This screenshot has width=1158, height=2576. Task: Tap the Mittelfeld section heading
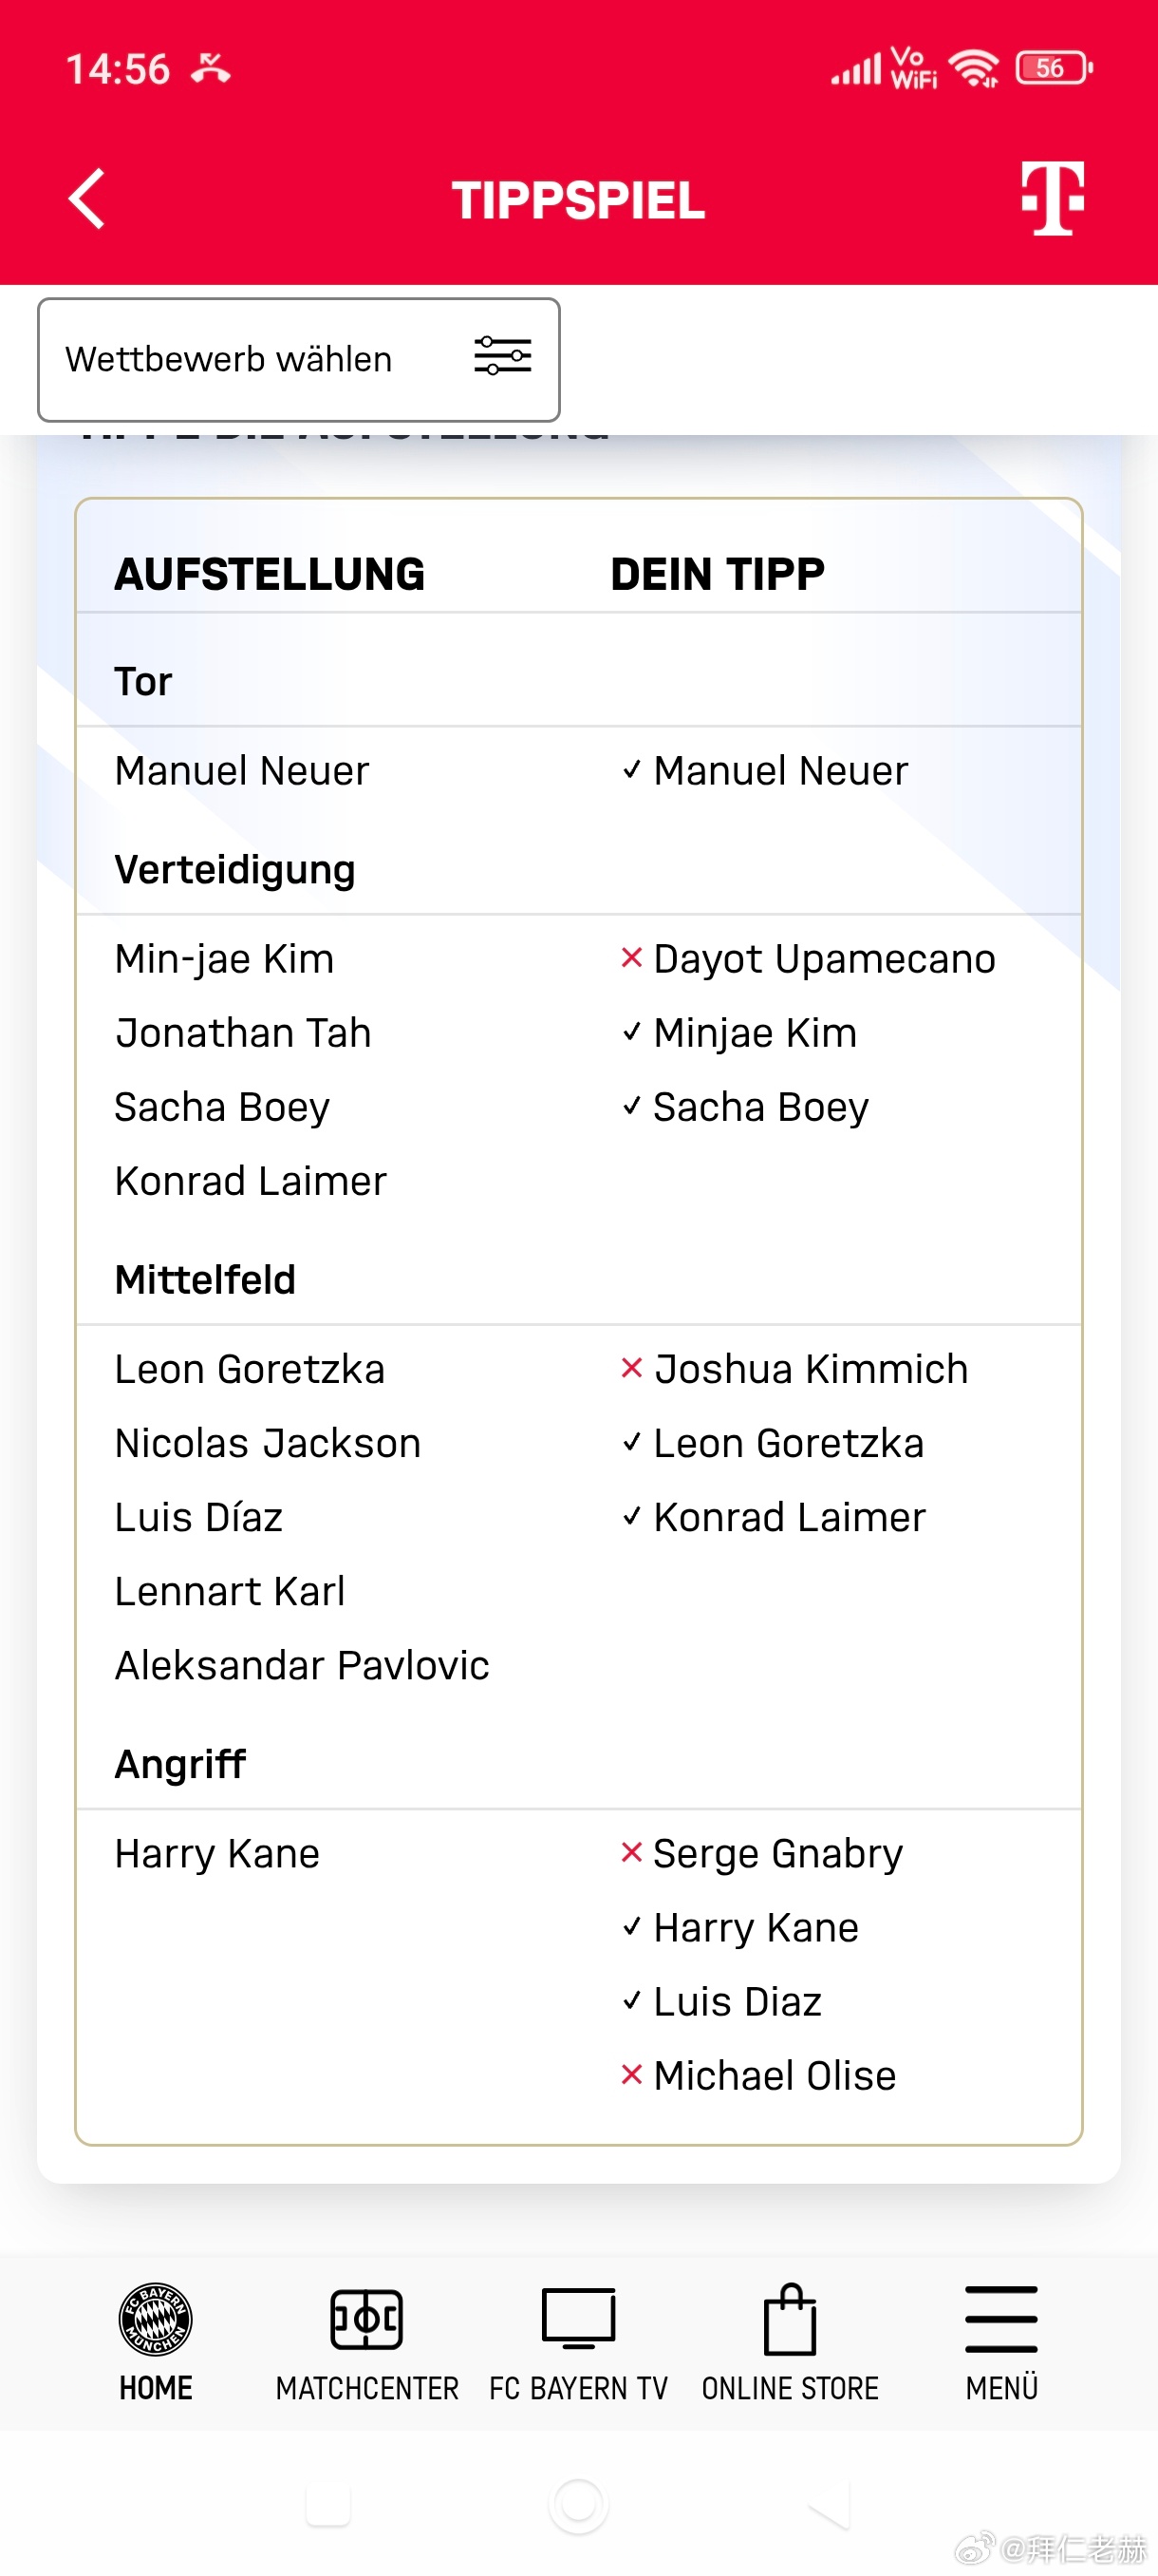(x=205, y=1280)
